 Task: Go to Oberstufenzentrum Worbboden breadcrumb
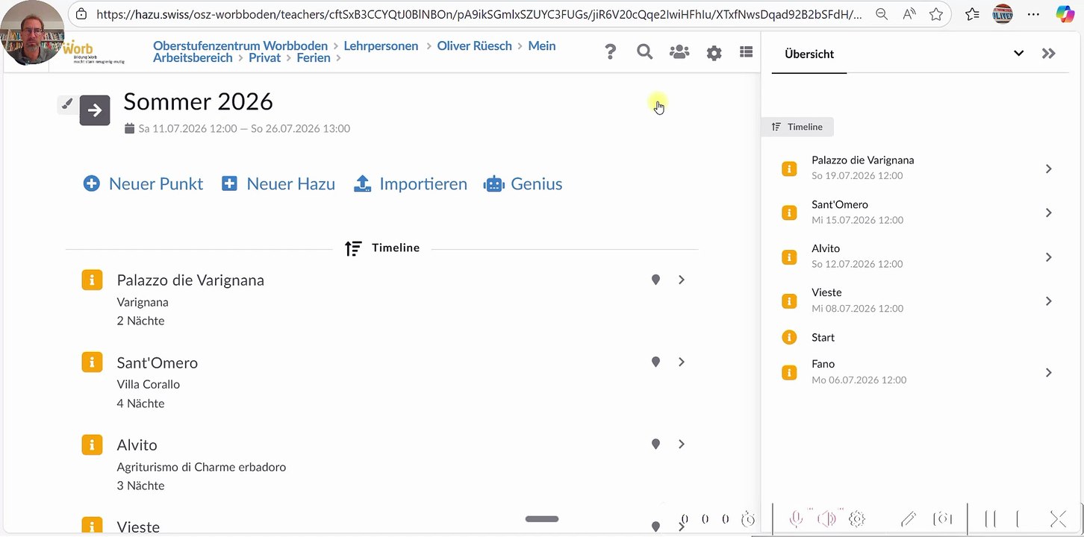[x=240, y=45]
